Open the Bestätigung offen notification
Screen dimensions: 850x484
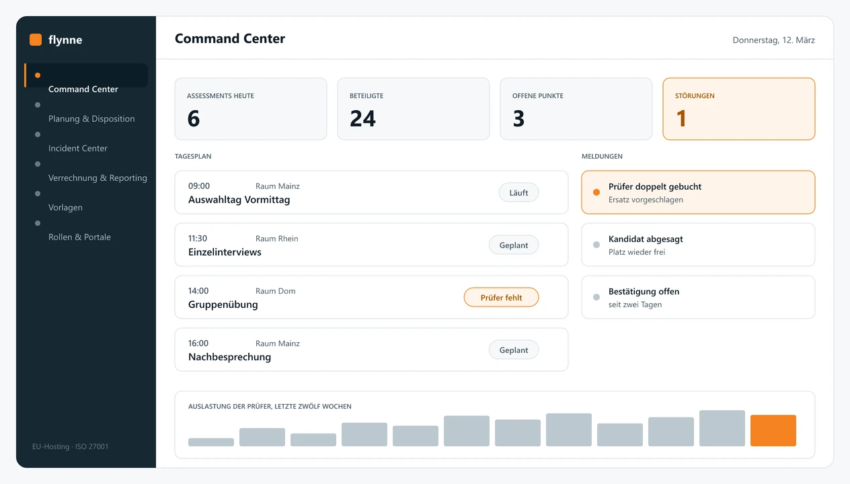tap(698, 297)
